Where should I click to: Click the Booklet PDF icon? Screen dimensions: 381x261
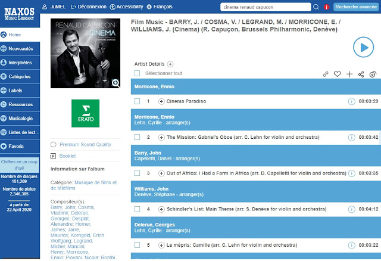(53, 156)
